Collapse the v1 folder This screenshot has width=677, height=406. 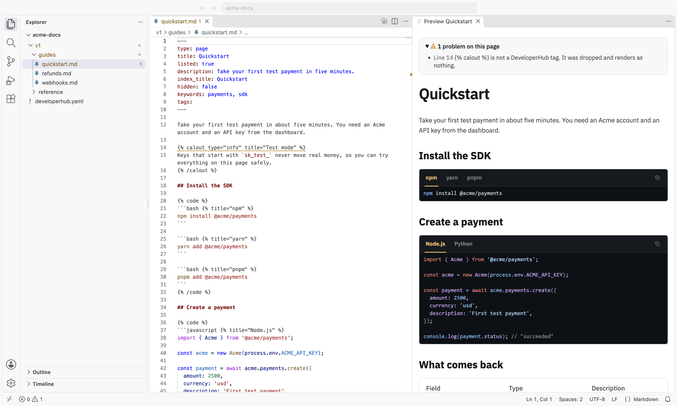[x=30, y=45]
